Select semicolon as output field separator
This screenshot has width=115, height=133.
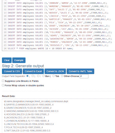pyautogui.click(x=33, y=76)
